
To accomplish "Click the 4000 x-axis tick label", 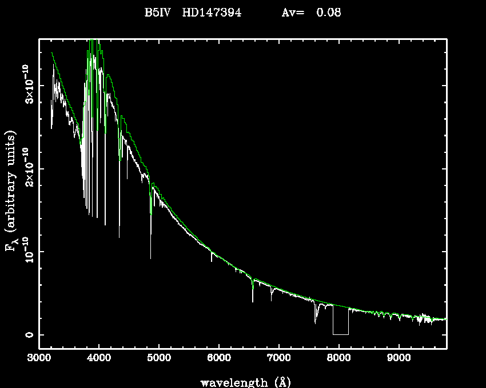I will tap(99, 358).
